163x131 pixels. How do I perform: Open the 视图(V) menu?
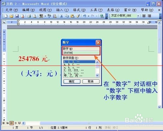coord(45,10)
